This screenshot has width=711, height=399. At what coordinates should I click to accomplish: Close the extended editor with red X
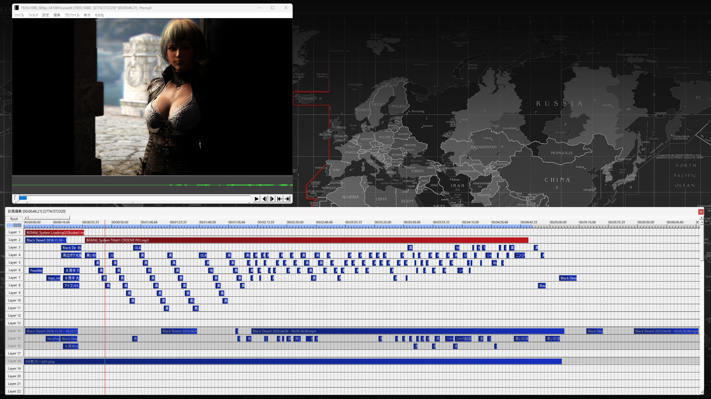point(701,212)
